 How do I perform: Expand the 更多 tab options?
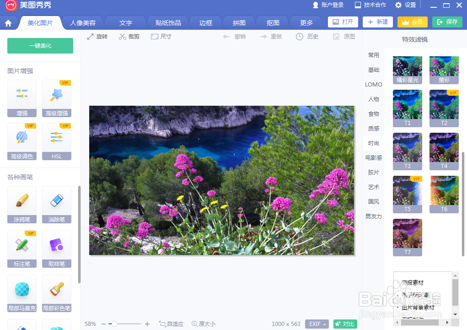click(306, 22)
